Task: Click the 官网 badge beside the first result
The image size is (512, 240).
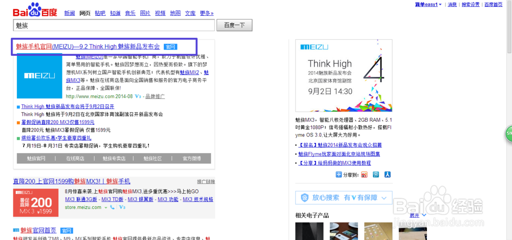Action: click(x=170, y=47)
